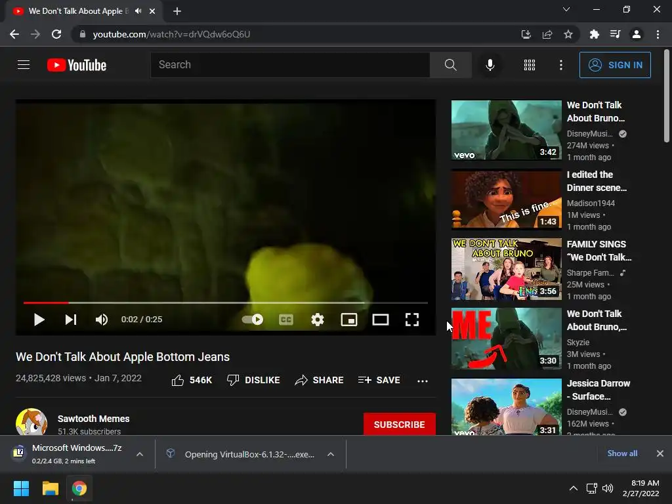Focus the YouTube search field
Screen dimensions: 672x504
[290, 65]
